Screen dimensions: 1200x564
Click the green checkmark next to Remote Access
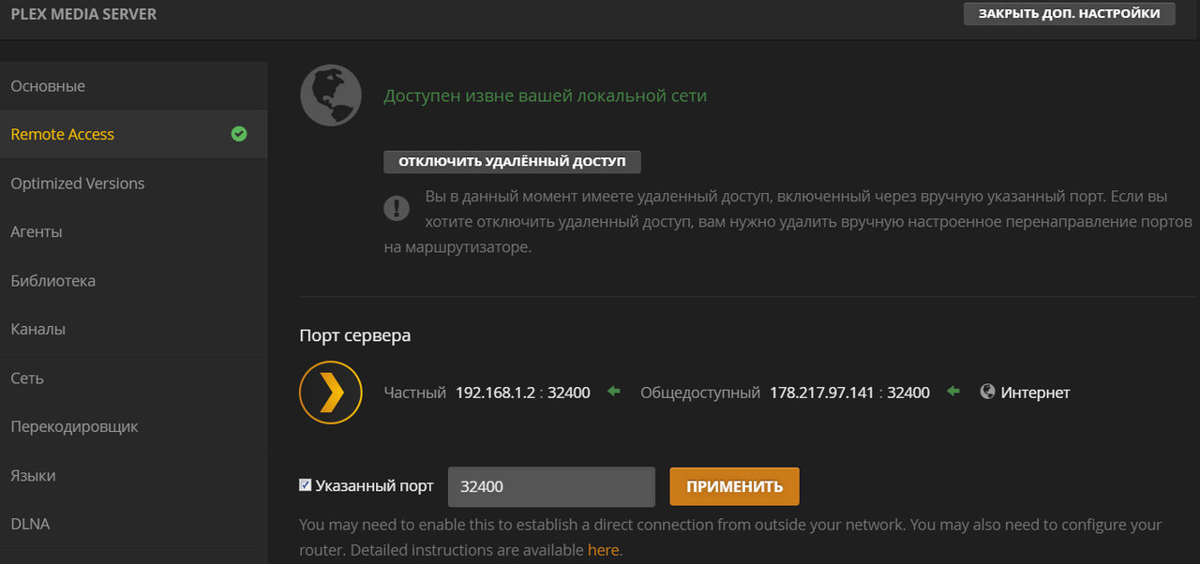[239, 134]
